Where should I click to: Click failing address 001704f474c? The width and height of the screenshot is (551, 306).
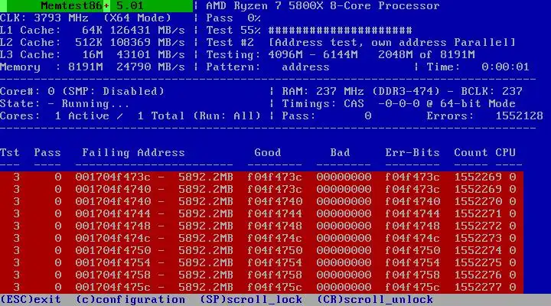tap(112, 238)
